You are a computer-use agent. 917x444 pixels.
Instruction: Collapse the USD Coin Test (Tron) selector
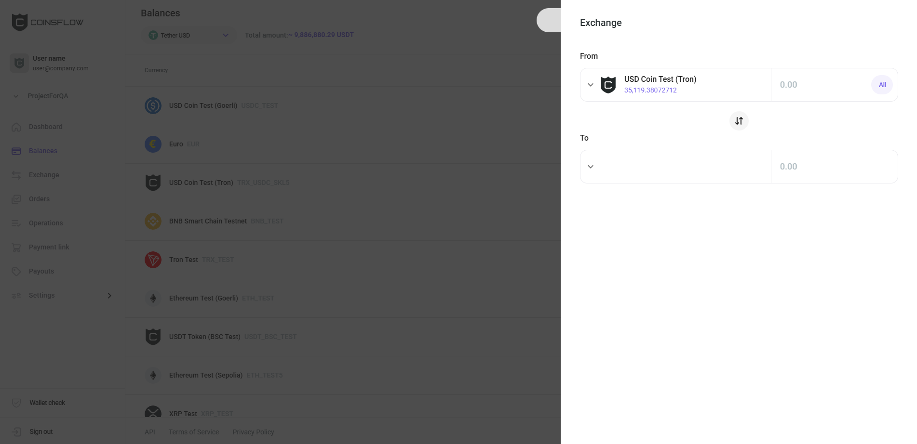pos(590,85)
